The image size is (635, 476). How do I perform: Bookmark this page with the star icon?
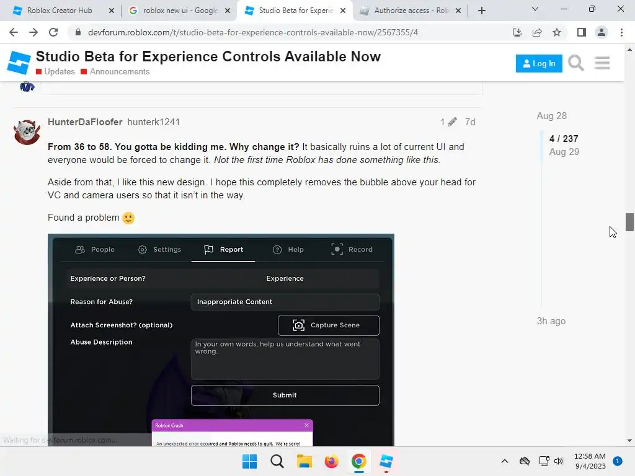pyautogui.click(x=557, y=32)
